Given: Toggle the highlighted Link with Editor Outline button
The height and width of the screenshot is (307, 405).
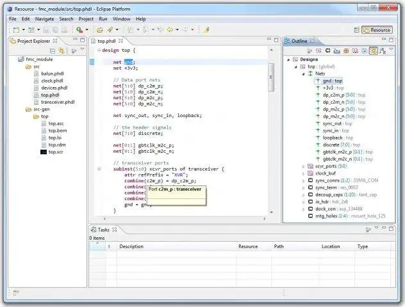Looking at the screenshot, I should point(374,51).
